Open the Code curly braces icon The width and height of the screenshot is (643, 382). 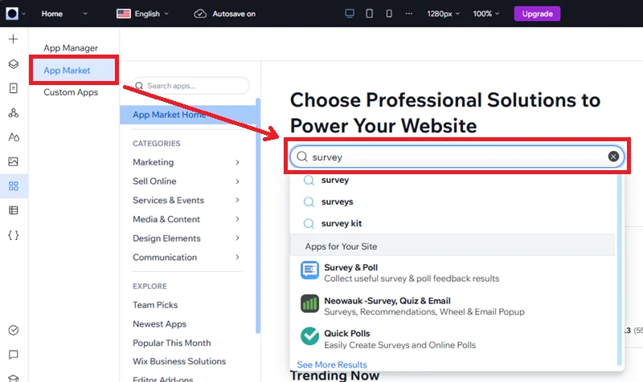(13, 235)
